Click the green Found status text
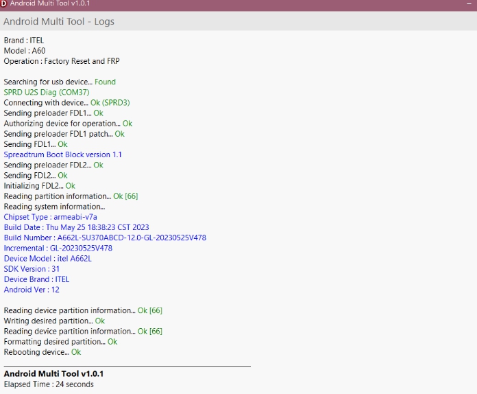The image size is (477, 394). click(x=105, y=82)
